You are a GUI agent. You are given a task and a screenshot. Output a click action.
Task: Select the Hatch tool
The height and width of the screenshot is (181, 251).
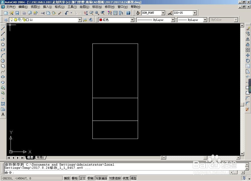(x=3, y=104)
